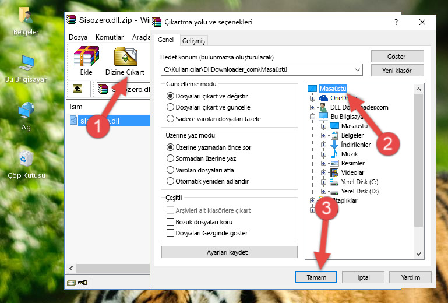Viewport: 448px width, 303px height.
Task: Click the Yerel Disk (D:) drive icon
Action: click(x=334, y=192)
